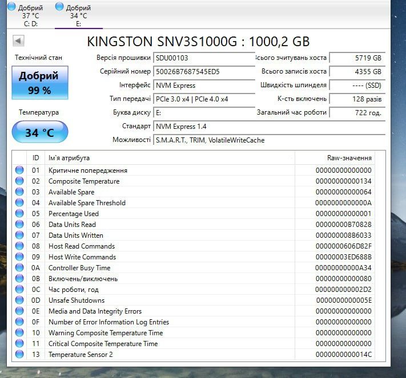The width and height of the screenshot is (406, 378).
Task: Click raw value 000000606D82F
Action: 344,246
